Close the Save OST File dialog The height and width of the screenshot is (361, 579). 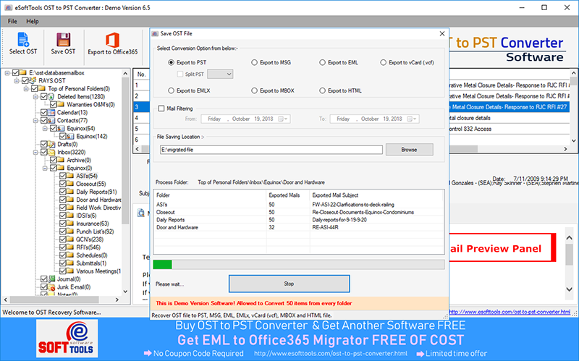[x=442, y=33]
